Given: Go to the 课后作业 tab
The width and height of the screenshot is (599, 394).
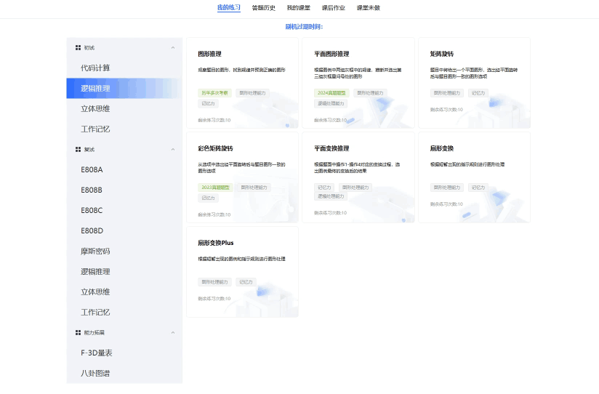Looking at the screenshot, I should (x=333, y=8).
